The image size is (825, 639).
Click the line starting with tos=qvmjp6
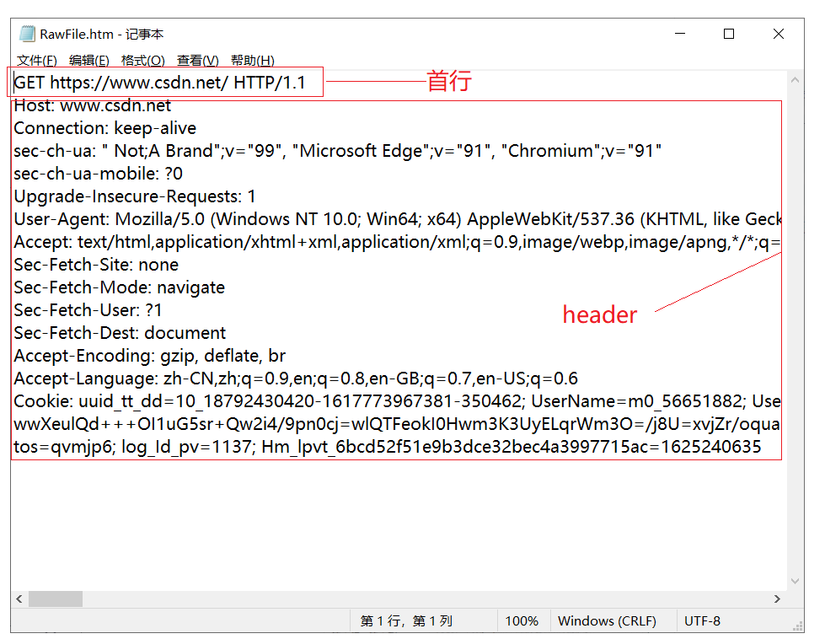[x=388, y=447]
